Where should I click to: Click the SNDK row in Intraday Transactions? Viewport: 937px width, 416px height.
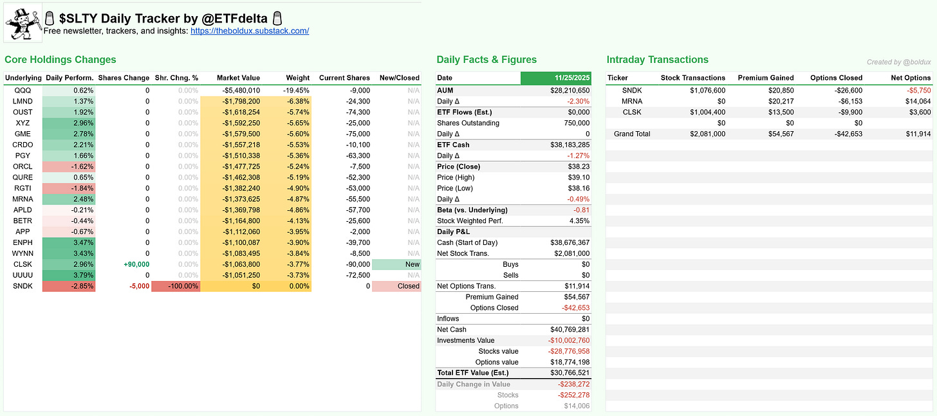769,91
